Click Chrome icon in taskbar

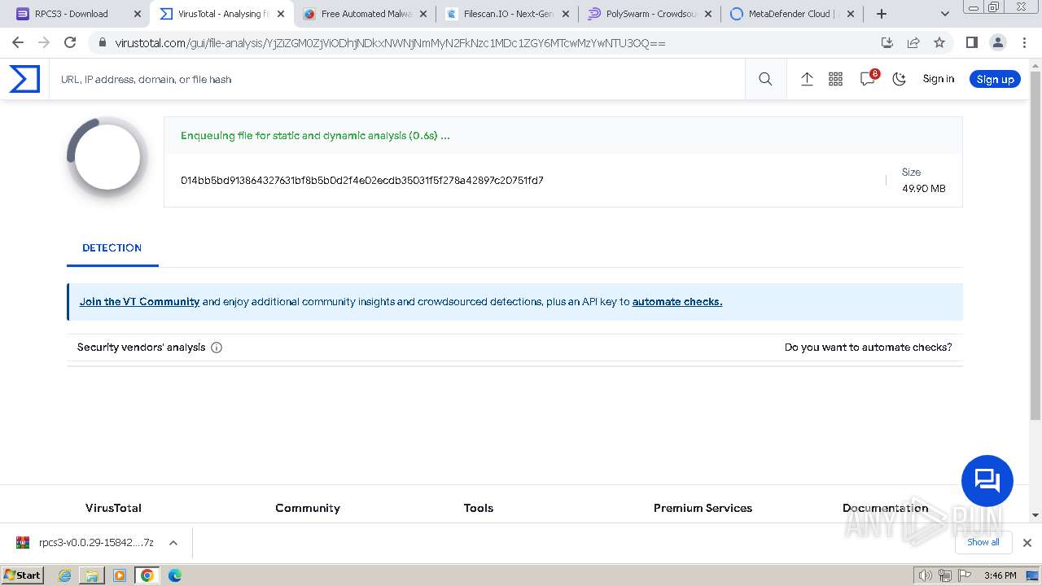(147, 575)
